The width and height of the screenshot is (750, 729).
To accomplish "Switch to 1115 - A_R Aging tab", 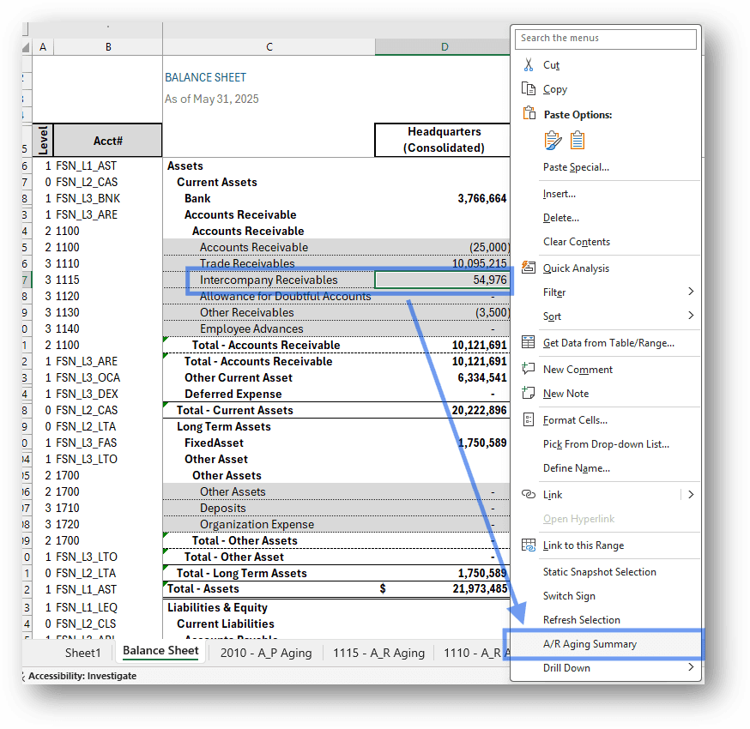I will (x=378, y=653).
